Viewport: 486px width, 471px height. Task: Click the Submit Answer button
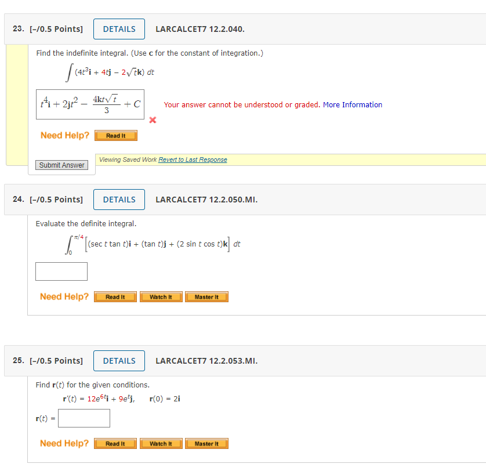(61, 165)
